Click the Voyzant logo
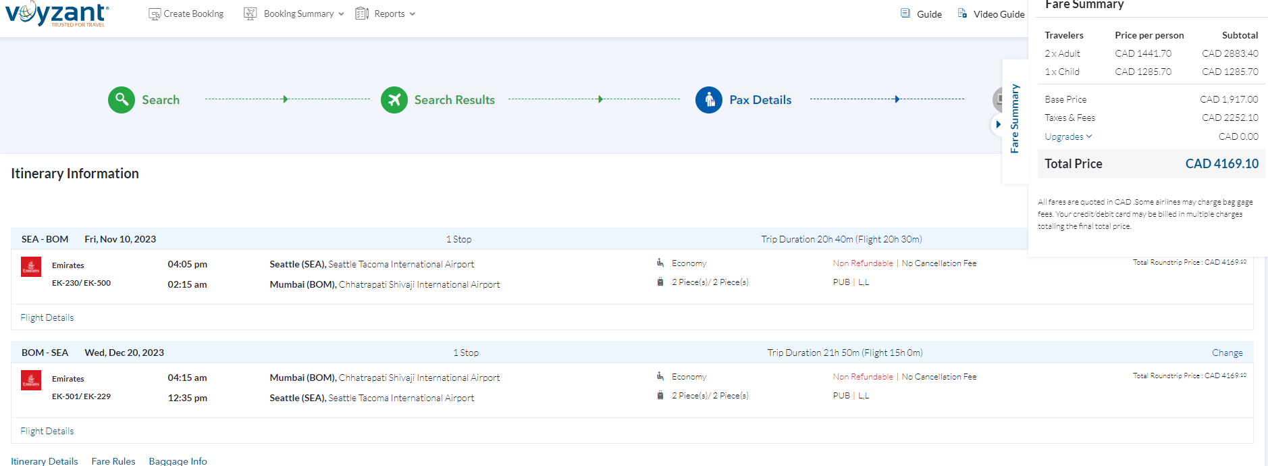This screenshot has width=1268, height=466. click(x=57, y=14)
